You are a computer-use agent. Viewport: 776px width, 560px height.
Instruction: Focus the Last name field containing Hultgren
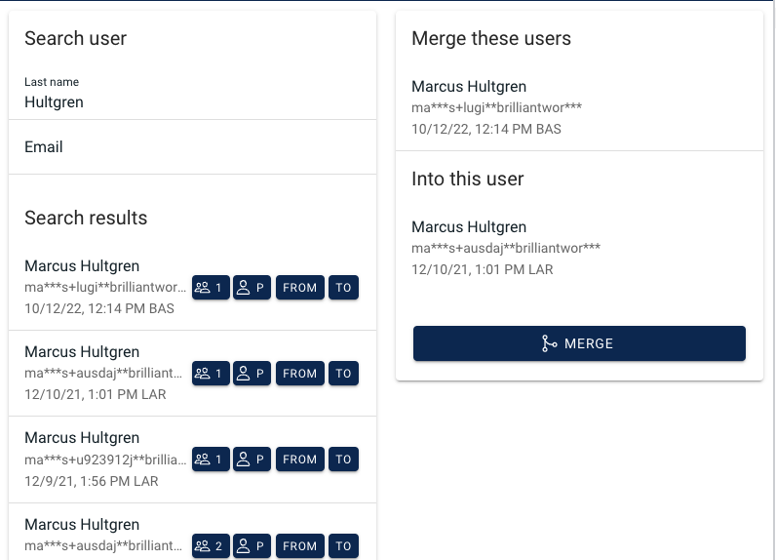(192, 102)
